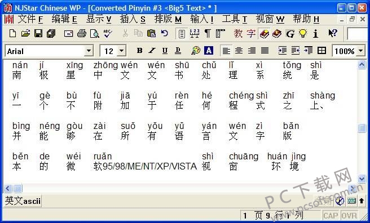Screen dimensions: 370x223
Task: Toggle bold formatting
Action: tap(139, 50)
